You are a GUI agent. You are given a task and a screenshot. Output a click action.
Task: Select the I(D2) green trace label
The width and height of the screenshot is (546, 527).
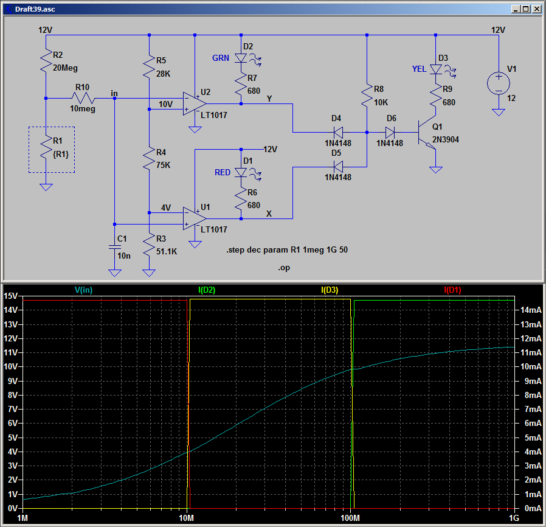point(207,290)
